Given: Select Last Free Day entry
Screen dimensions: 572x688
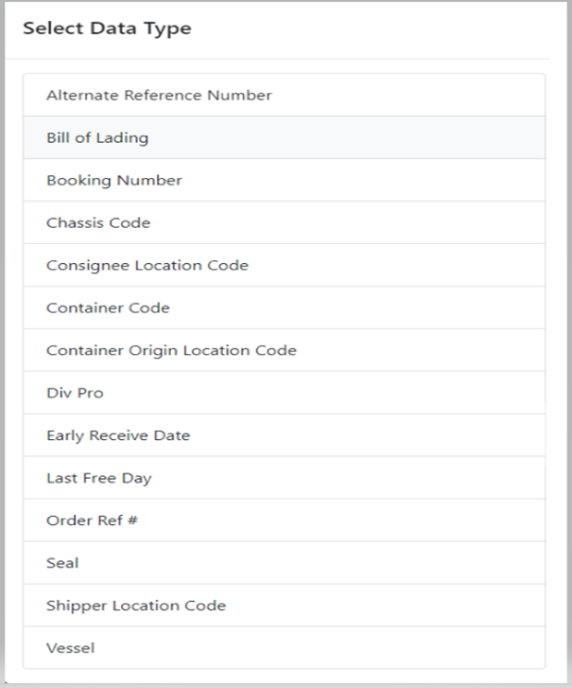Looking at the screenshot, I should tap(284, 478).
